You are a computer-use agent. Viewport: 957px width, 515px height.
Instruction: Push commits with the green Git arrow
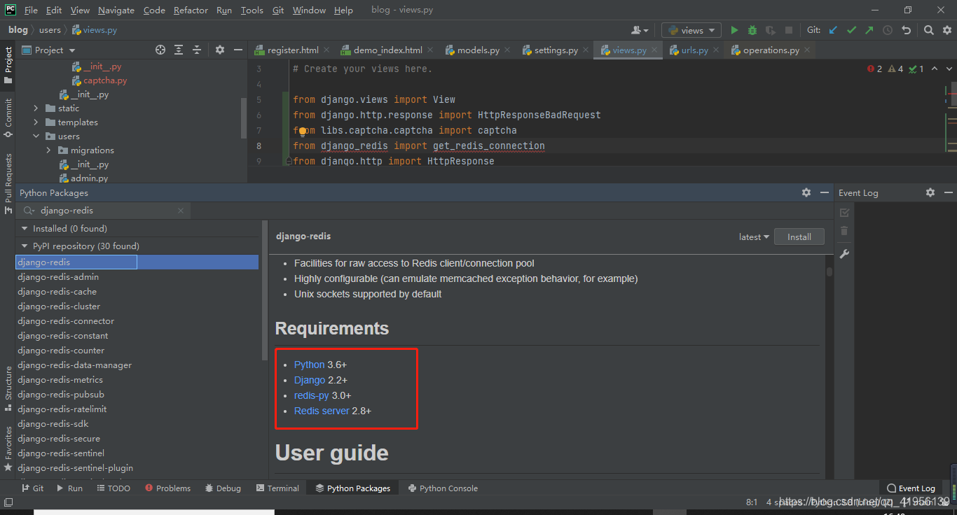(869, 30)
